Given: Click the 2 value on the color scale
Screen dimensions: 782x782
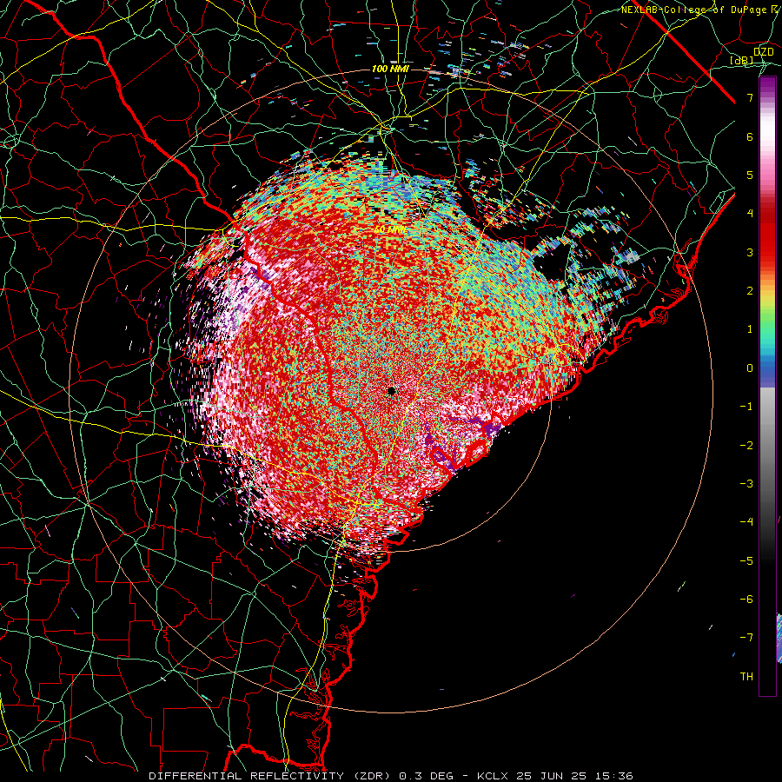Looking at the screenshot, I should [750, 291].
